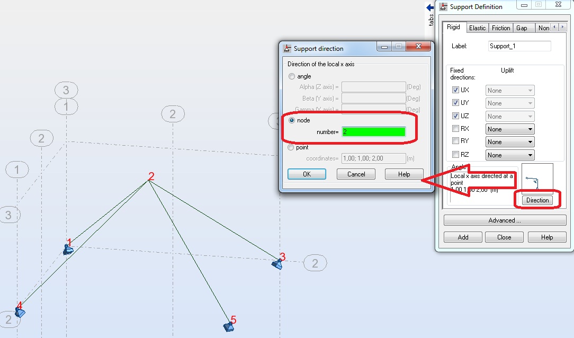Click Close in Support Definition
The width and height of the screenshot is (574, 338).
click(x=504, y=237)
